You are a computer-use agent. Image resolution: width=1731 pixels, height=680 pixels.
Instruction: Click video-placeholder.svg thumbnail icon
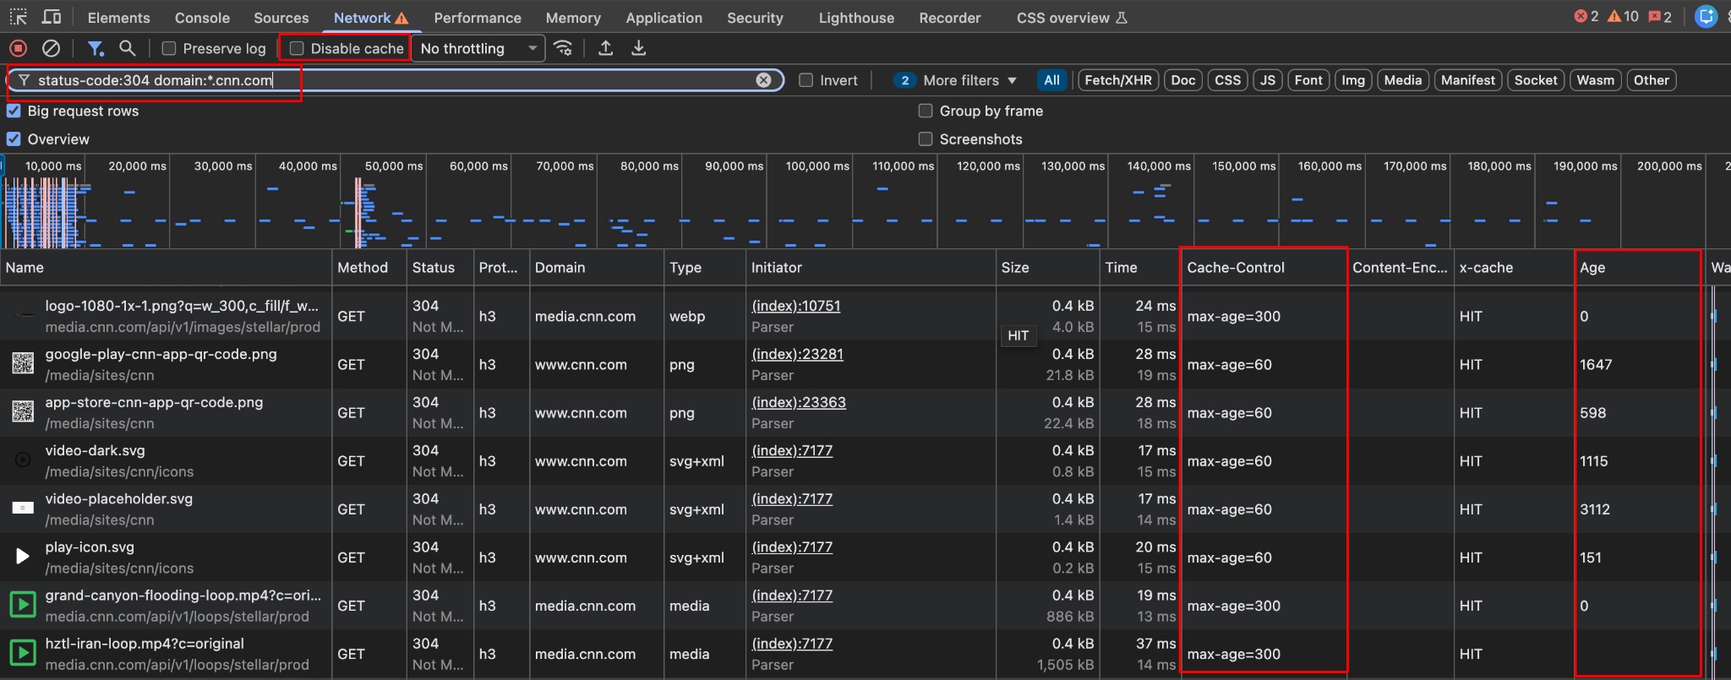tap(23, 509)
